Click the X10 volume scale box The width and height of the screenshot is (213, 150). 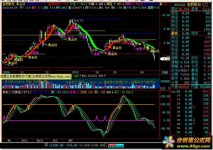pos(162,88)
